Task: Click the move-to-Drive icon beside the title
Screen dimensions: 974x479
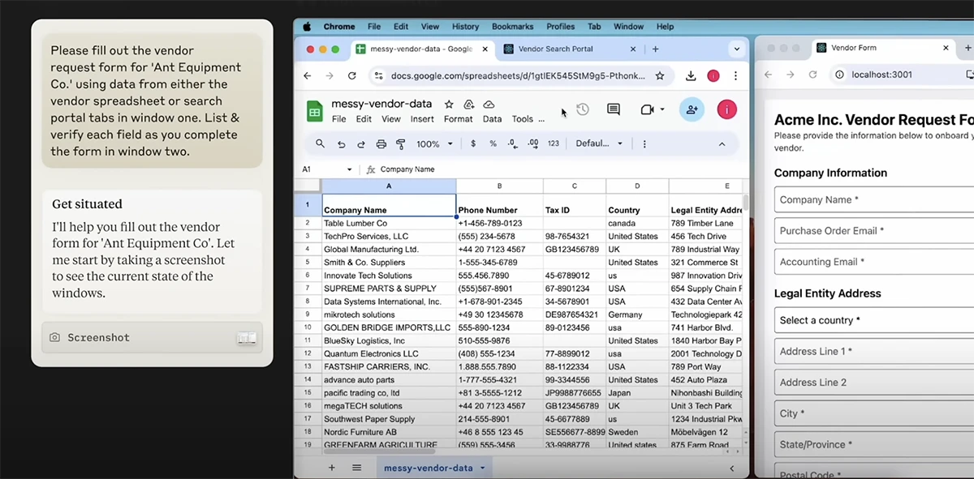Action: [x=469, y=105]
